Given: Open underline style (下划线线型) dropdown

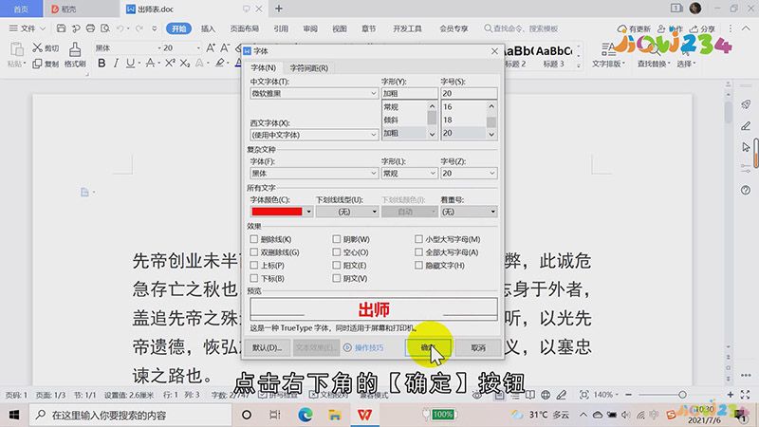Looking at the screenshot, I should pyautogui.click(x=346, y=212).
